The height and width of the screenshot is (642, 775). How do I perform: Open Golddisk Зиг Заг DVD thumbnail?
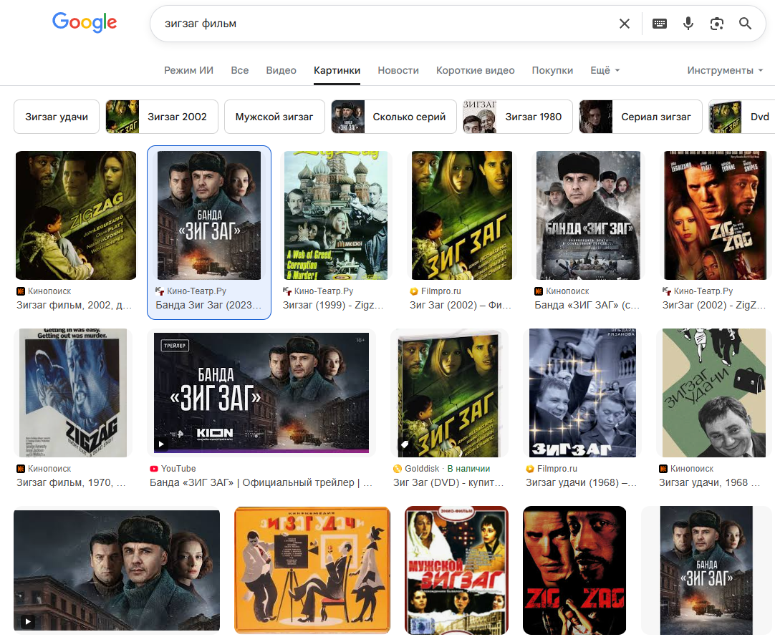tap(450, 393)
